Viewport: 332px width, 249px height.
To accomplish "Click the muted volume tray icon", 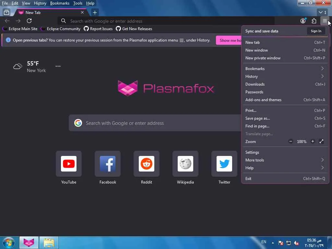I will (x=296, y=243).
